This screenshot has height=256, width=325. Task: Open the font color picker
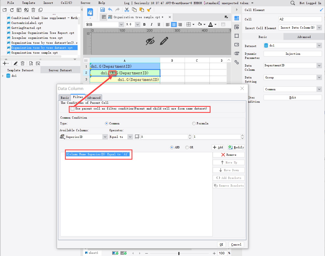(212, 24)
